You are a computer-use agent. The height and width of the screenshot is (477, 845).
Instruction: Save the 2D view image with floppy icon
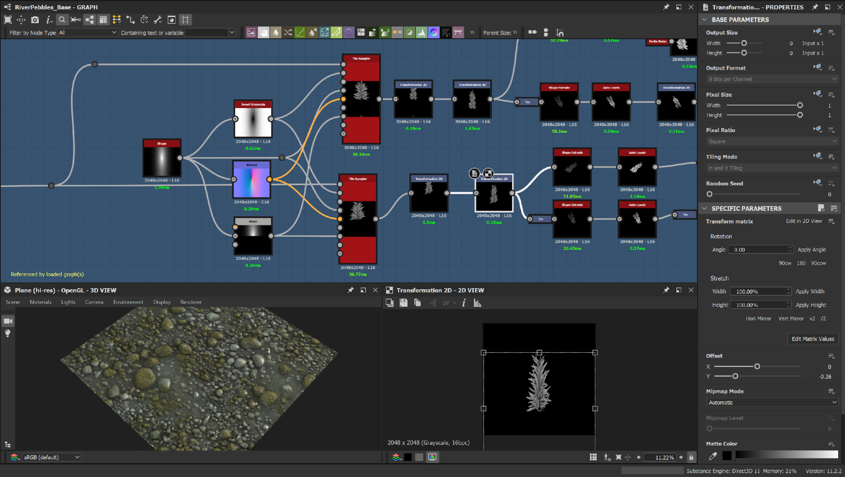tap(403, 303)
